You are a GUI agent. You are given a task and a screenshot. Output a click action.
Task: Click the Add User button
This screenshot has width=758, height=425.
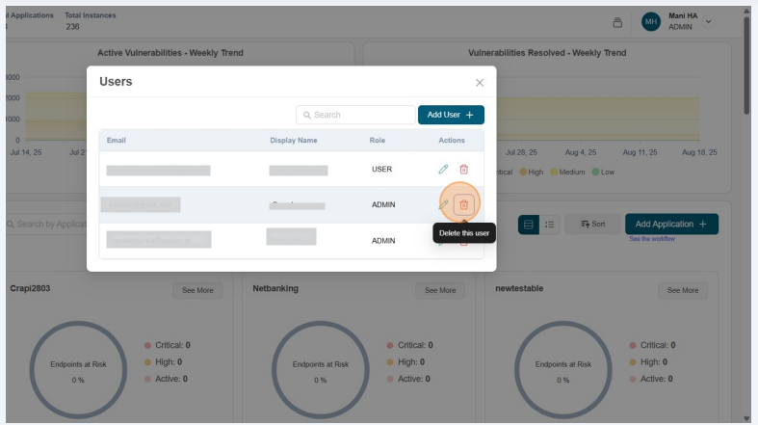tap(451, 115)
